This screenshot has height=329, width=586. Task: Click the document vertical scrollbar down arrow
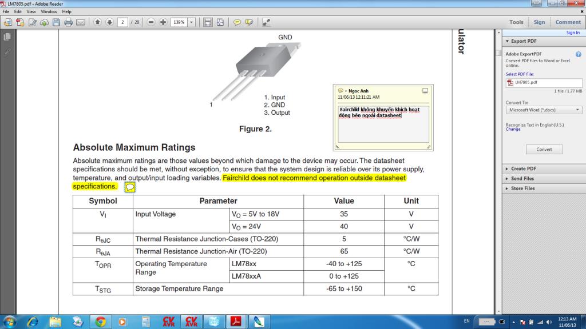(x=498, y=311)
